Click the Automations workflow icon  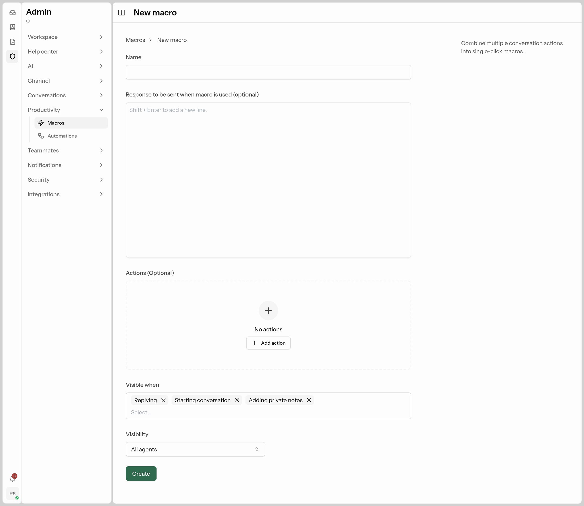(x=41, y=136)
